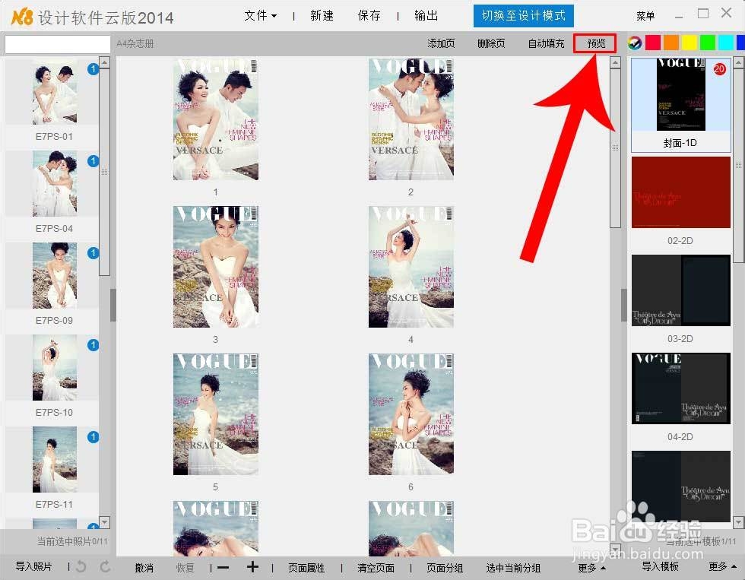Click 选中当前分组 to select current group
The width and height of the screenshot is (745, 580).
pos(513,568)
